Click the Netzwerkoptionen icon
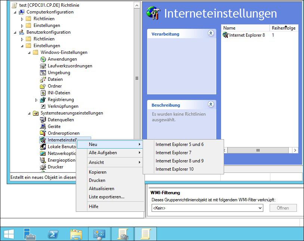 click(x=43, y=153)
